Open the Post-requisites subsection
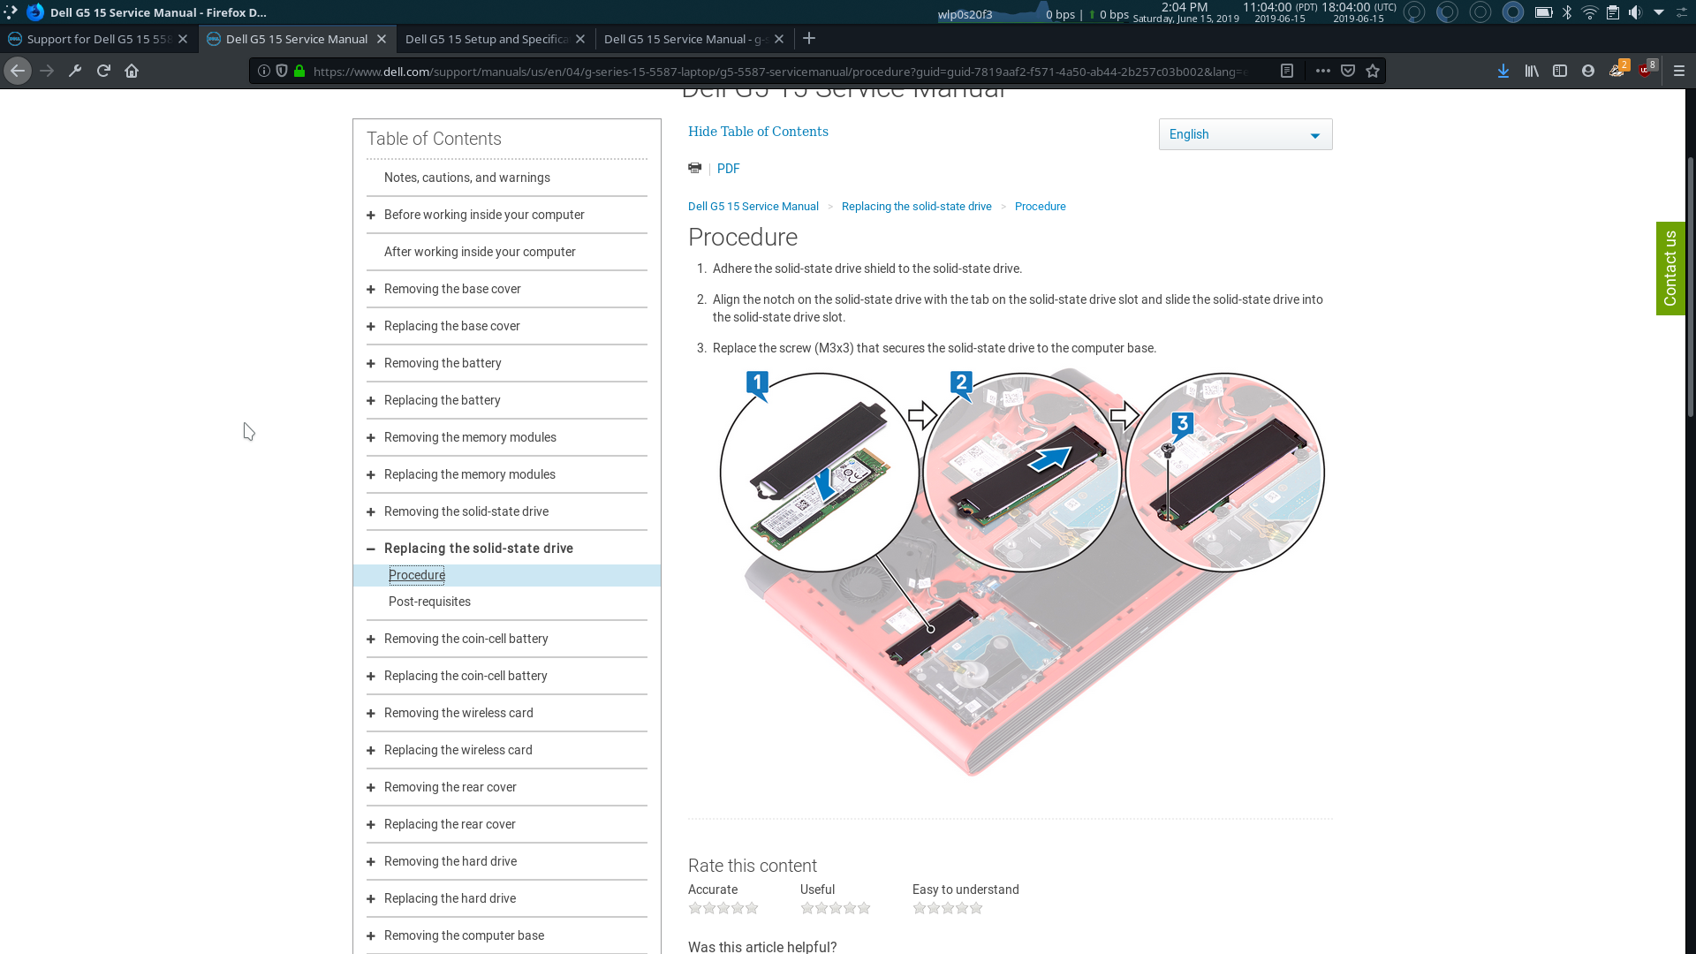Image resolution: width=1696 pixels, height=954 pixels. pyautogui.click(x=429, y=602)
